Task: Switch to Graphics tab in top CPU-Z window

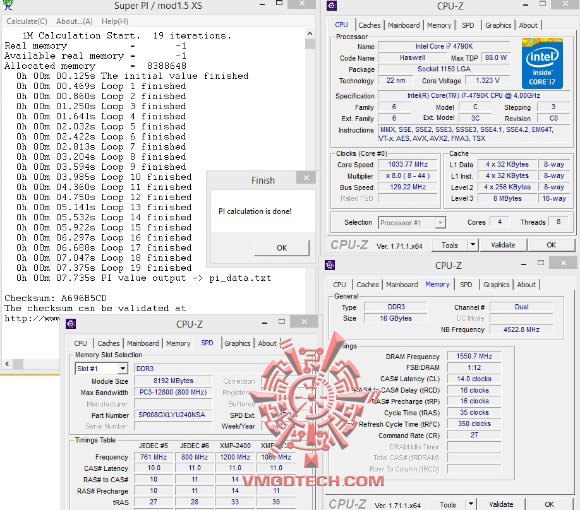Action: pyautogui.click(x=498, y=25)
